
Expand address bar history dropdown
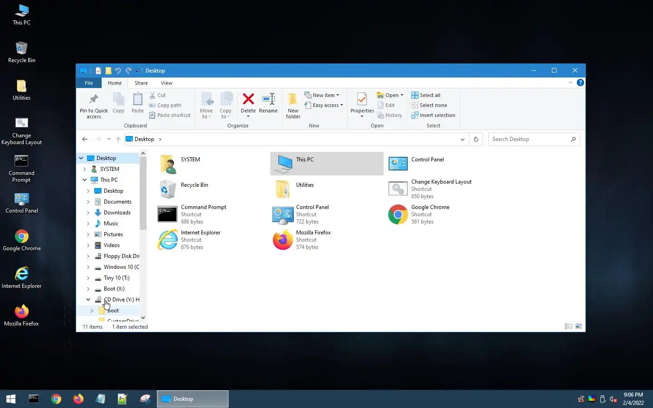pos(462,139)
